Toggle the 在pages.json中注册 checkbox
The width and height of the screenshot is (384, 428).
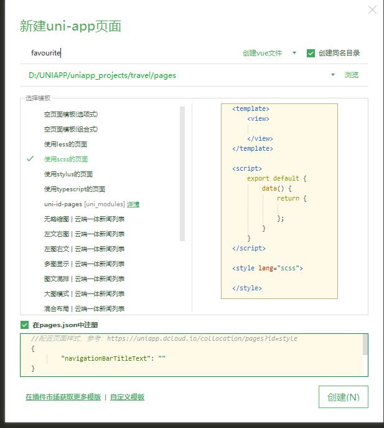24,325
